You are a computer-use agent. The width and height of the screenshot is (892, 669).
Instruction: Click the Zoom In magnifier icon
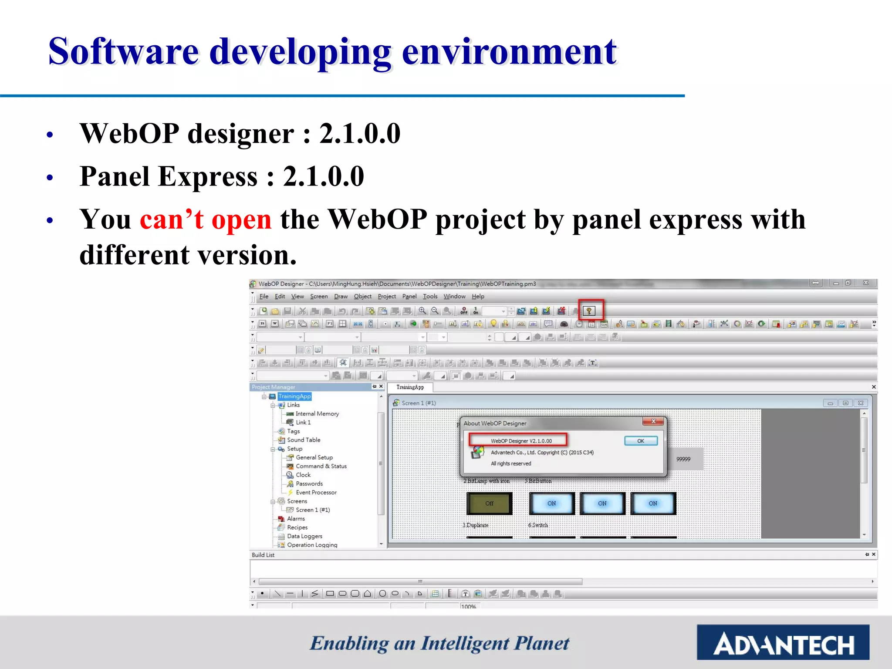[422, 311]
